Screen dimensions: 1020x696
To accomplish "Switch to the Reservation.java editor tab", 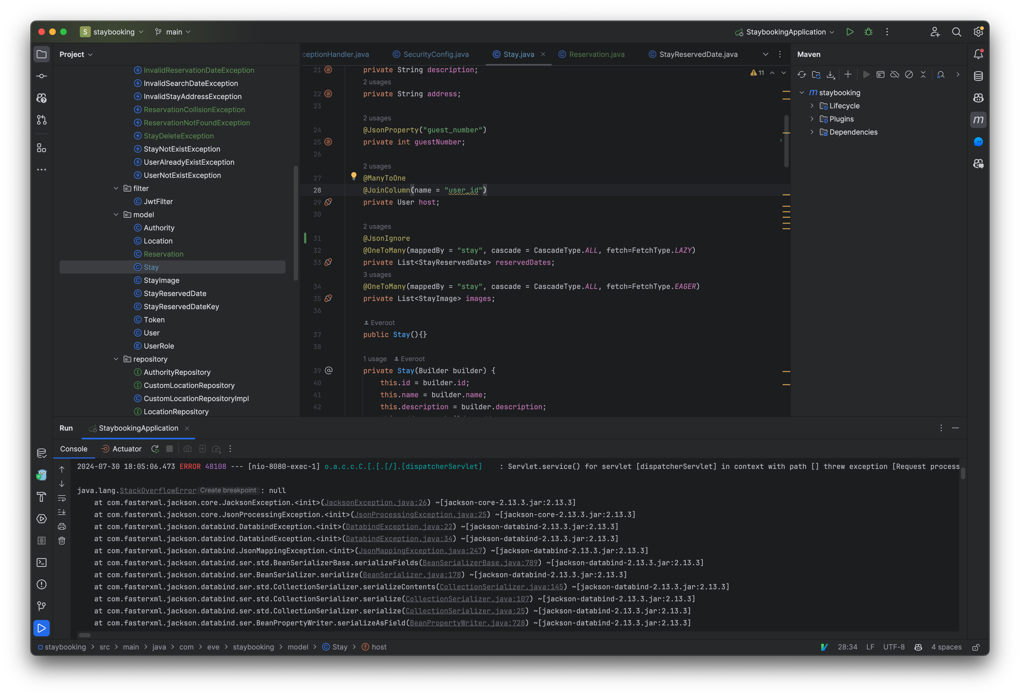I will click(x=596, y=54).
